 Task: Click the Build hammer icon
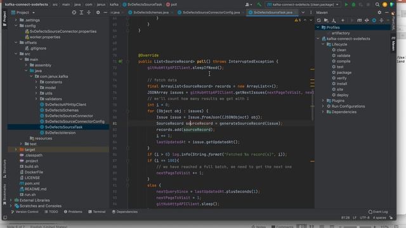pyautogui.click(x=259, y=4)
